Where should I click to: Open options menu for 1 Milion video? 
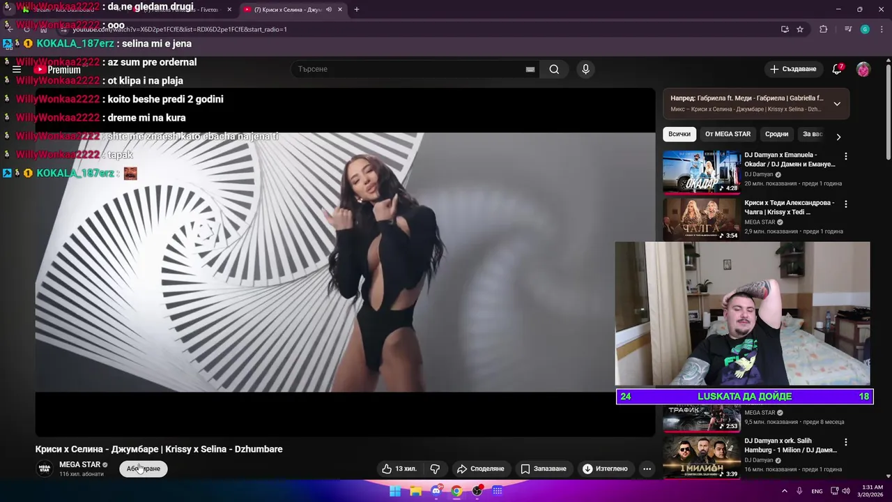846,442
